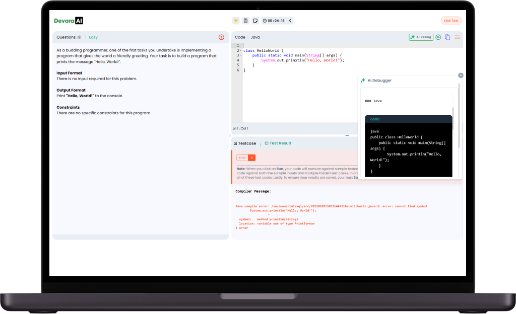This screenshot has width=516, height=314.
Task: Click the '1 error' line in compiler output
Action: coord(241,228)
